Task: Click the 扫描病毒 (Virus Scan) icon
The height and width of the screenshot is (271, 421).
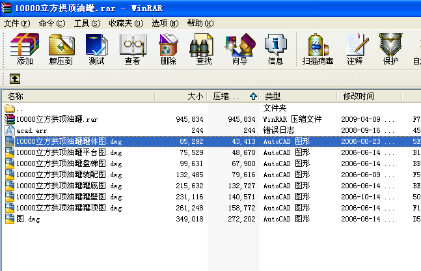Action: 318,45
